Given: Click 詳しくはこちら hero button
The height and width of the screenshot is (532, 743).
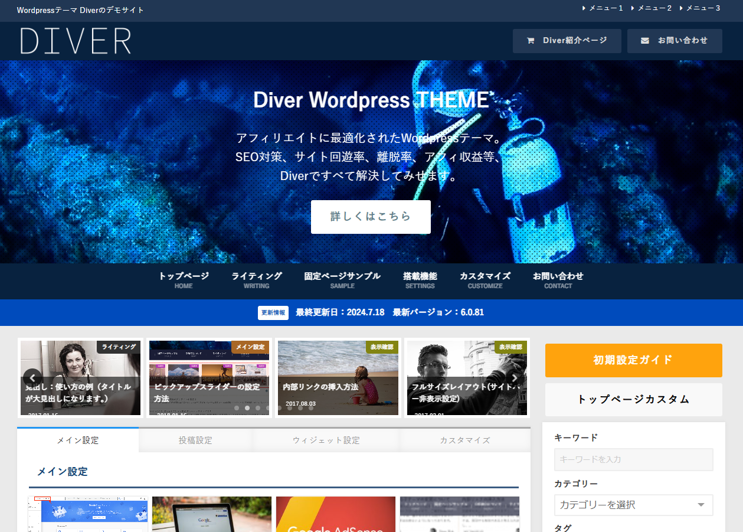Looking at the screenshot, I should pos(371,217).
